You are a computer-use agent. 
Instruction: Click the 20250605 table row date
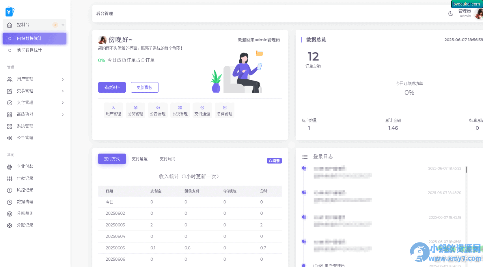(115, 248)
